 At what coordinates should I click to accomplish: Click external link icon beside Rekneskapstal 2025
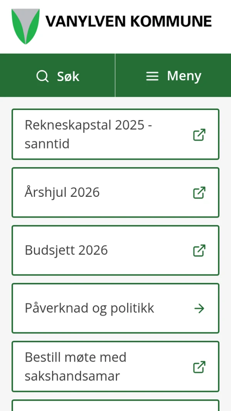tap(199, 135)
